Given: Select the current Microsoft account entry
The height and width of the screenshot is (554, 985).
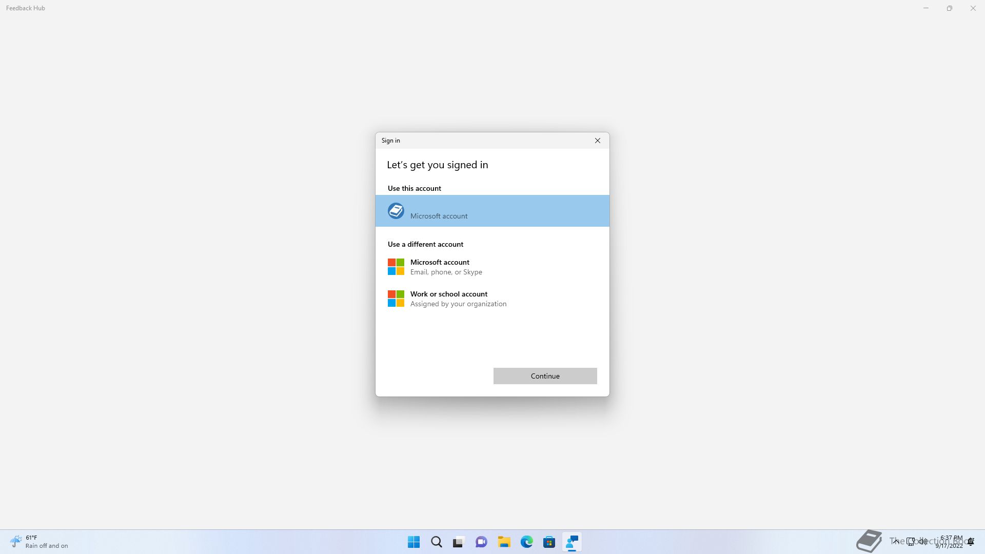Looking at the screenshot, I should click(492, 211).
